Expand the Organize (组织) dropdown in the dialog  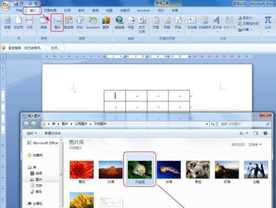(32, 133)
